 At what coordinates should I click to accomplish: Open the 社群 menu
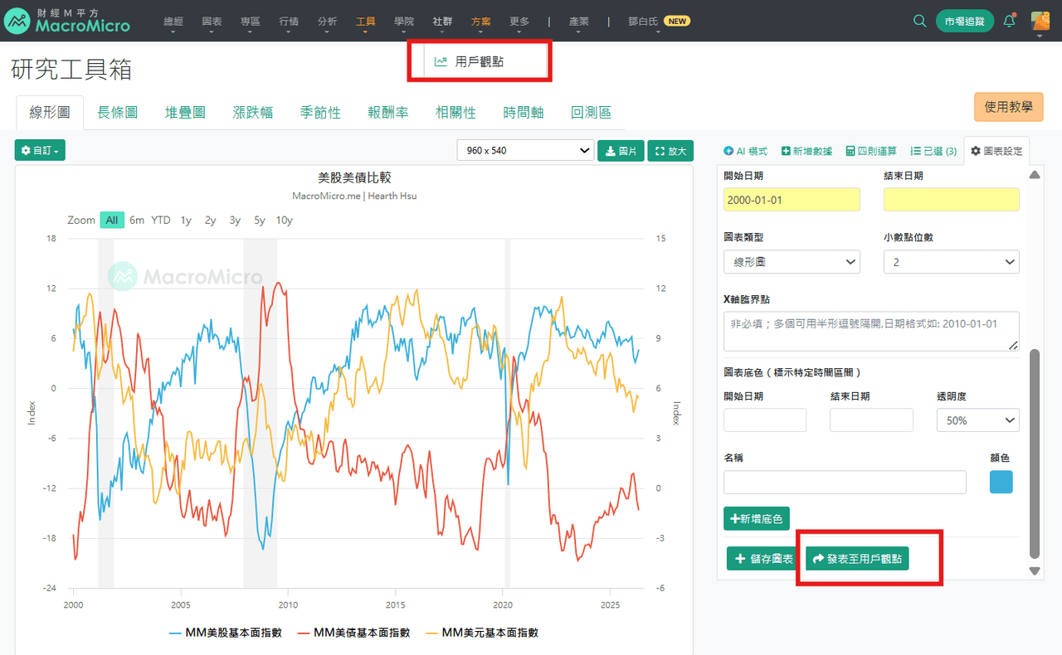click(x=442, y=22)
